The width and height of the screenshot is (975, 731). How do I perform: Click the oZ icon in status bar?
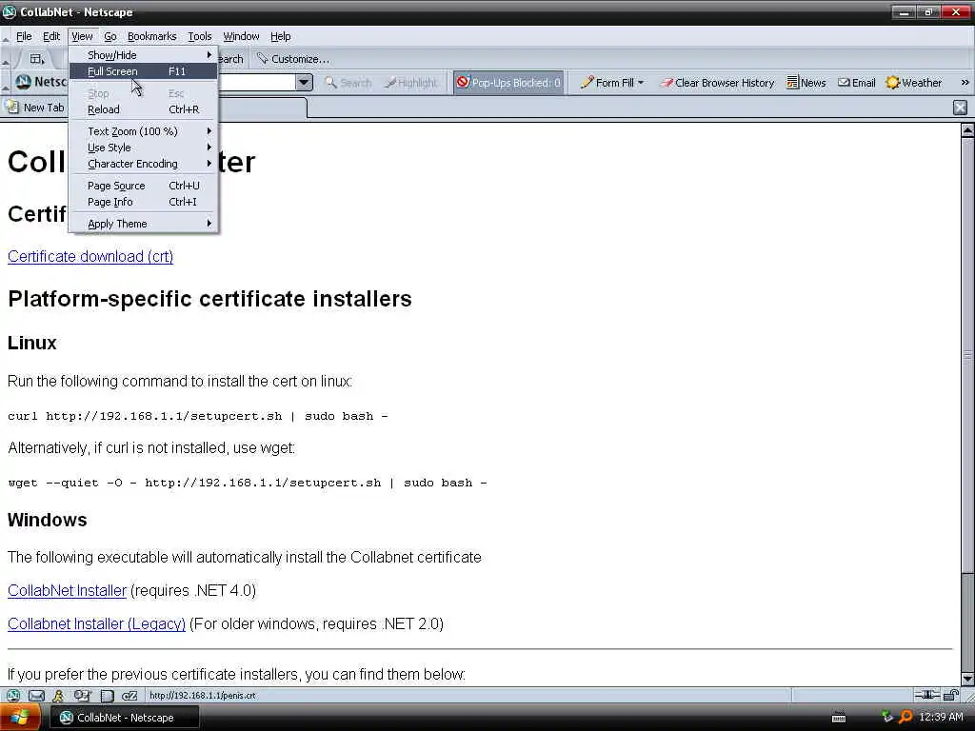click(x=129, y=696)
